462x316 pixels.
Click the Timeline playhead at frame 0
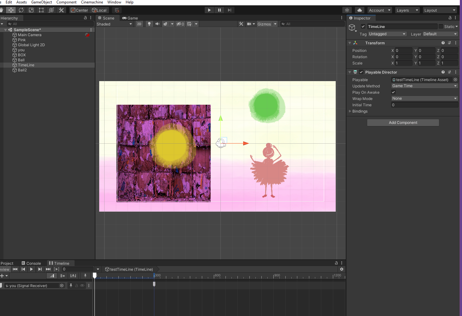(94, 276)
